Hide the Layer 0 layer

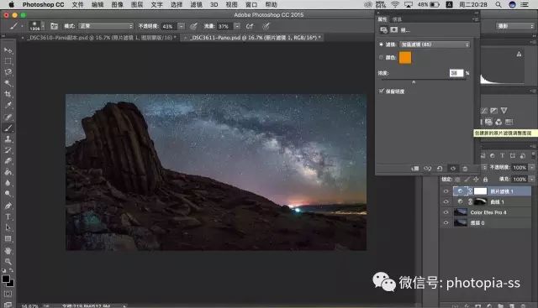pos(446,222)
